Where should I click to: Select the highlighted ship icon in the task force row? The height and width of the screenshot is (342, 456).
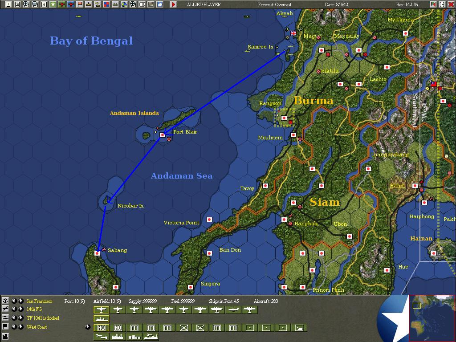tap(102, 319)
